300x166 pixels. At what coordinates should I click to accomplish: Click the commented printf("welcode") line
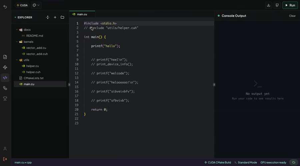pos(110,73)
